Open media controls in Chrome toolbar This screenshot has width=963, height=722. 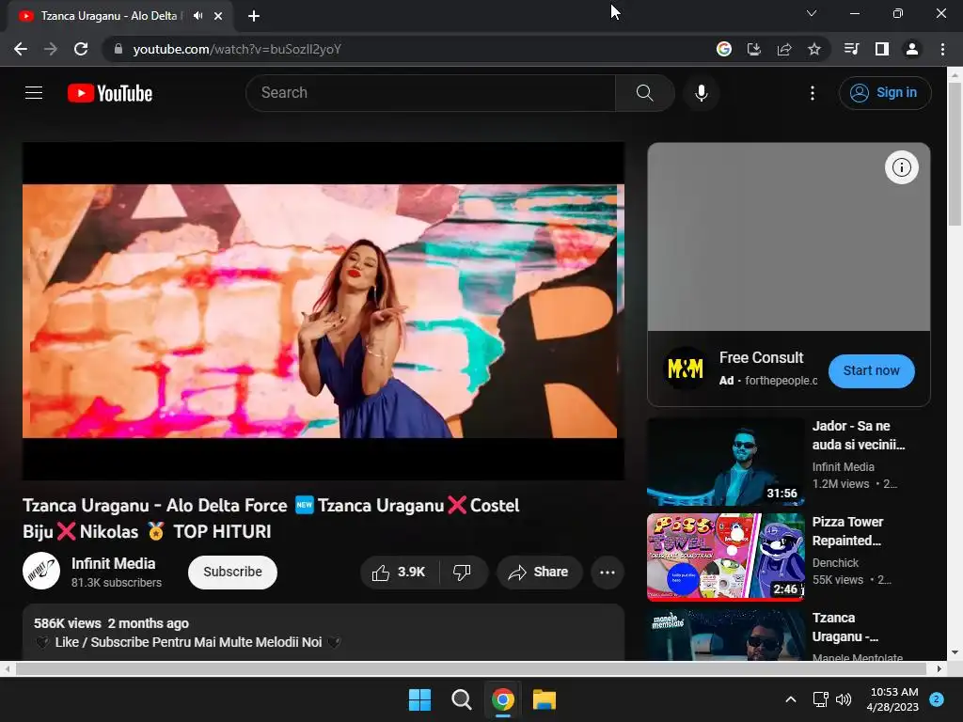851,49
